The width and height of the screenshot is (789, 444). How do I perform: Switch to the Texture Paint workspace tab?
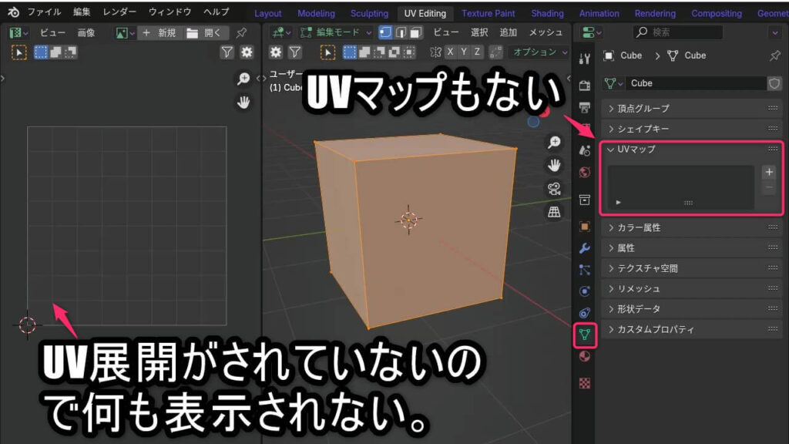[488, 14]
